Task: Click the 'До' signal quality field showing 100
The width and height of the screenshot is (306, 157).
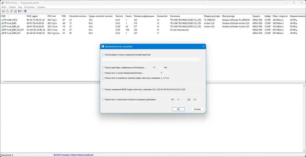Action: coord(196,99)
